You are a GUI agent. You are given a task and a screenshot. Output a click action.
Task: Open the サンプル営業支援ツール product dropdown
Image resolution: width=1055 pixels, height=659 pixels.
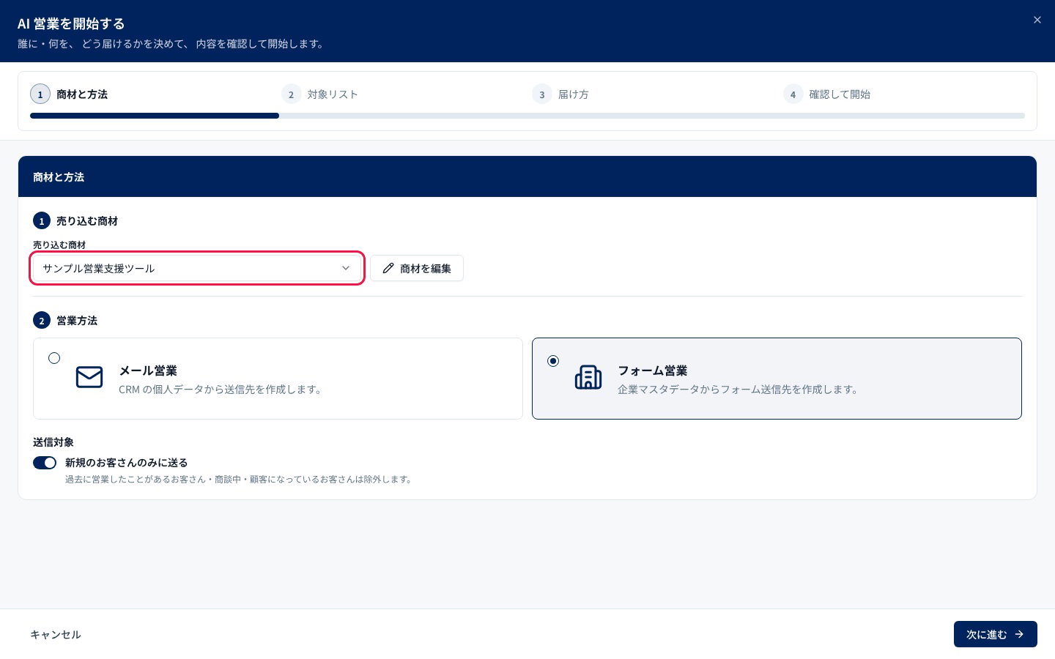point(196,268)
